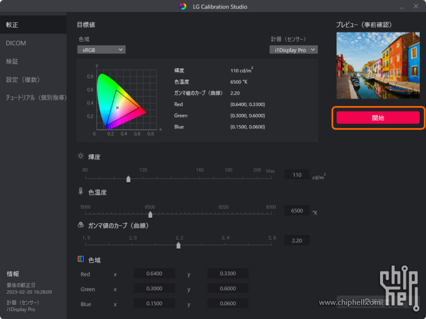
Task: Click the Red x value field 0.6400
Action: [154, 274]
